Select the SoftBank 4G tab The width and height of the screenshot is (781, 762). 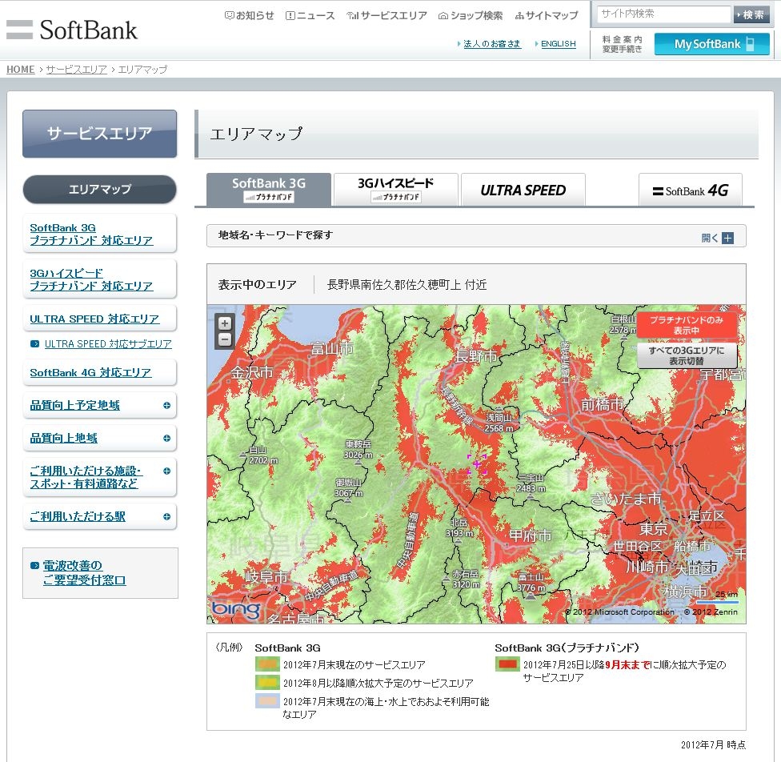point(691,190)
